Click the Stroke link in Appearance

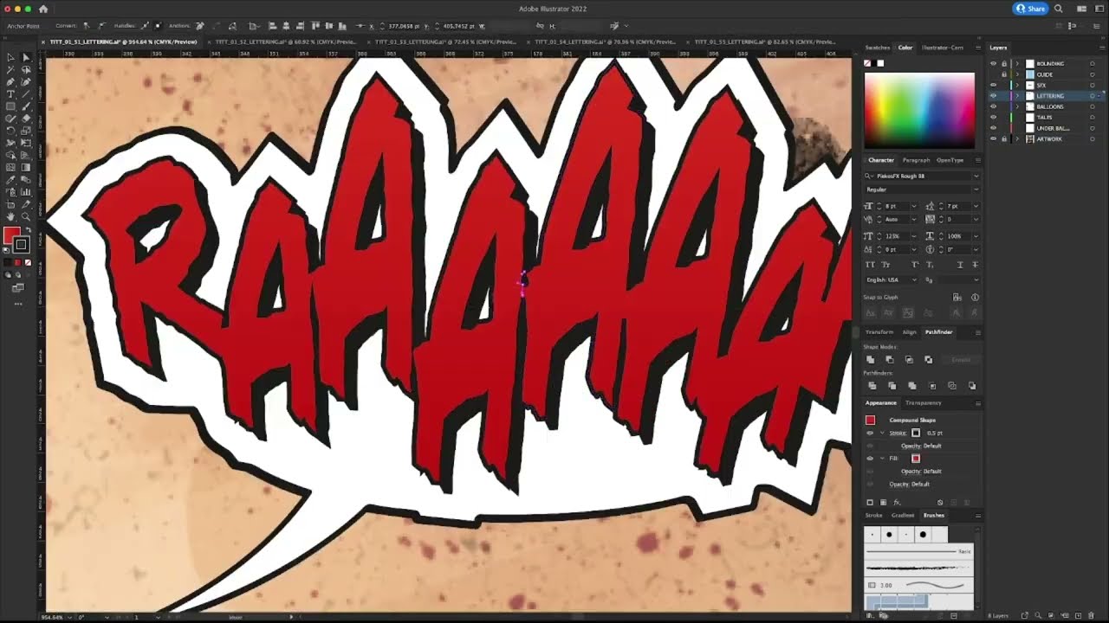point(897,433)
